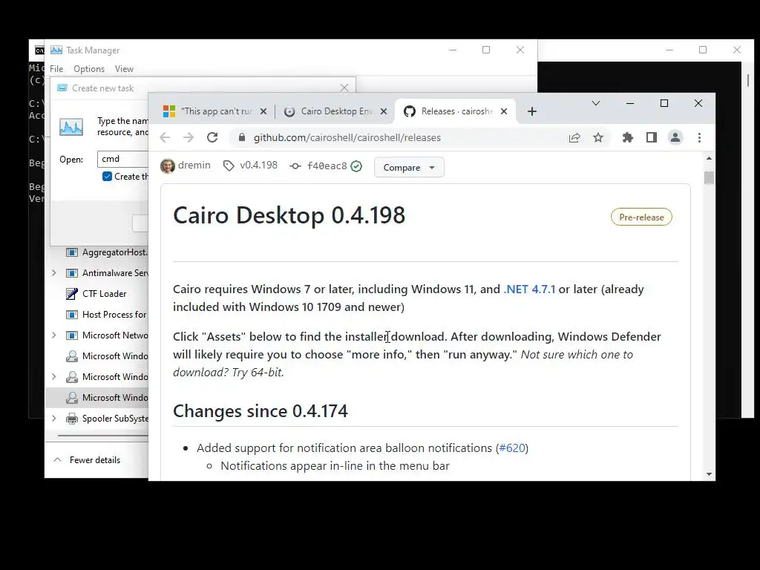Screen dimensions: 760x570
Task: Click the command prompt title bar icon
Action: [x=39, y=50]
